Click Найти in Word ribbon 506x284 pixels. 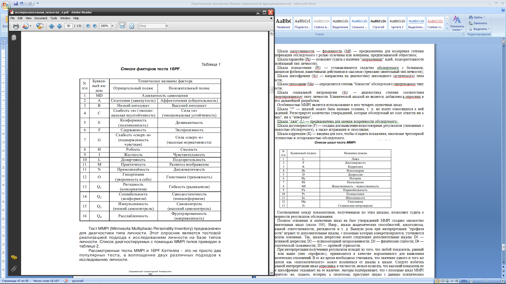point(475,17)
